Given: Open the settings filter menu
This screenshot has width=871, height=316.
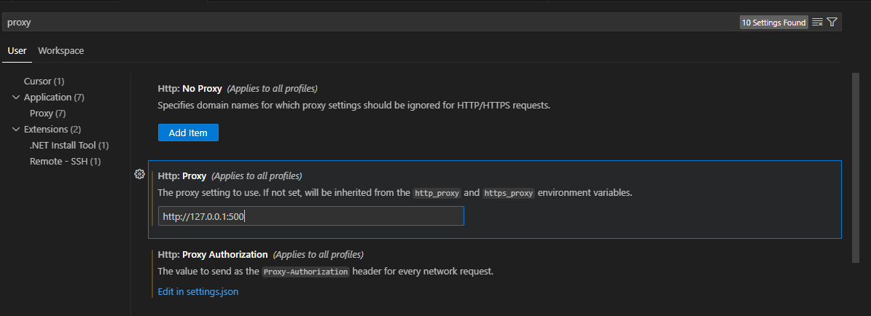Looking at the screenshot, I should pos(832,23).
